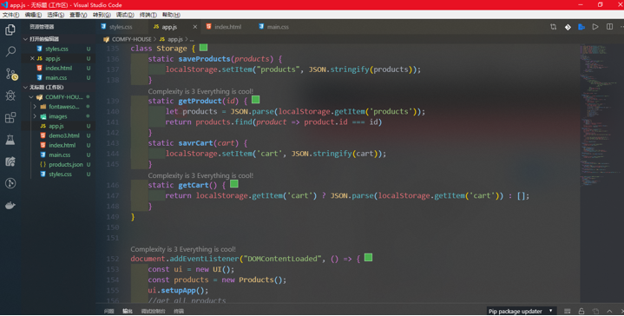Open the Explorer view in activity bar
Image resolution: width=624 pixels, height=316 pixels.
click(x=10, y=30)
